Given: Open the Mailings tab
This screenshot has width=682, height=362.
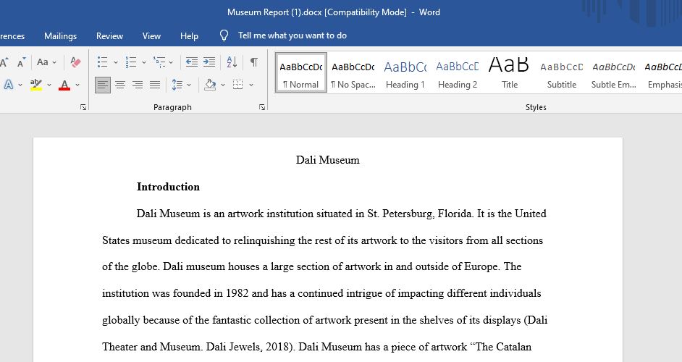Looking at the screenshot, I should pyautogui.click(x=61, y=36).
